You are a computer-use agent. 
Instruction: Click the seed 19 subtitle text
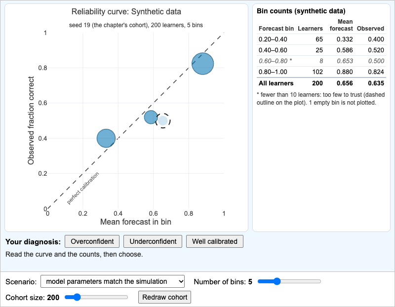tap(136, 25)
